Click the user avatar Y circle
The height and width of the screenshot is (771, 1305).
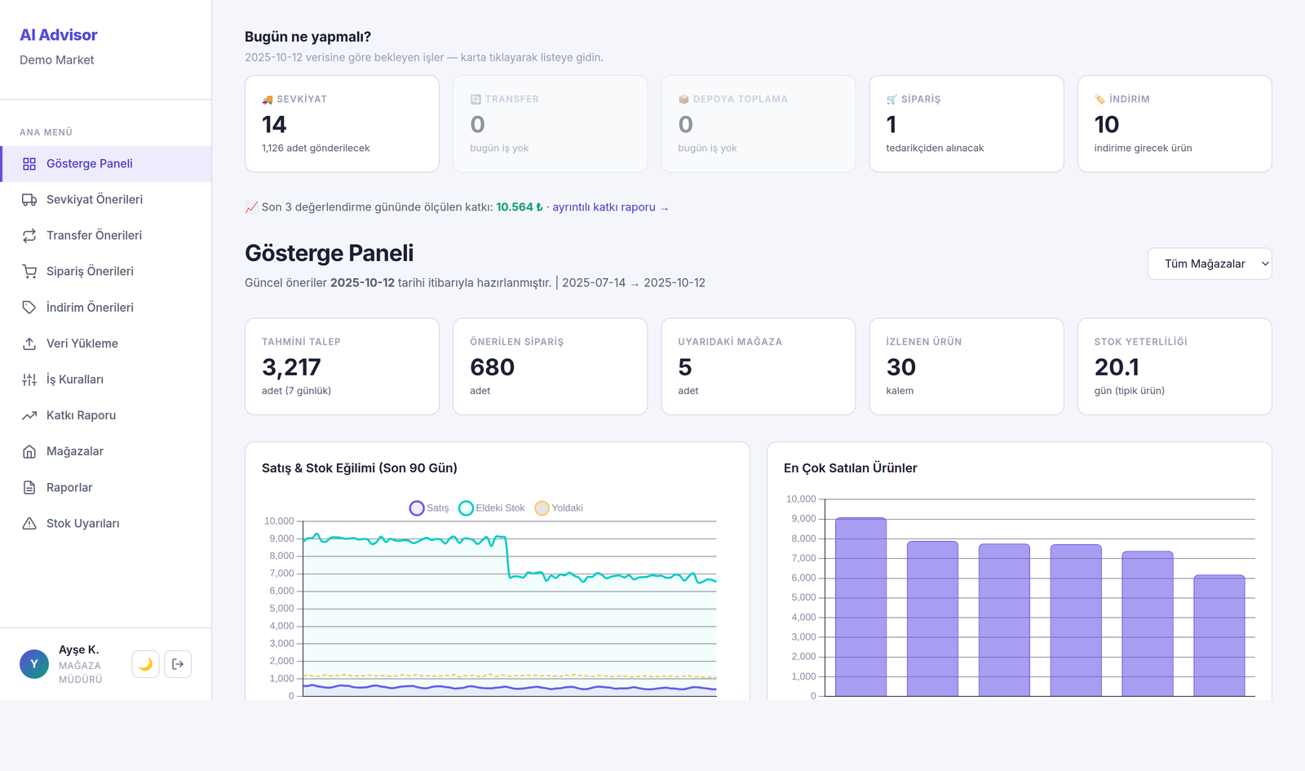coord(34,664)
